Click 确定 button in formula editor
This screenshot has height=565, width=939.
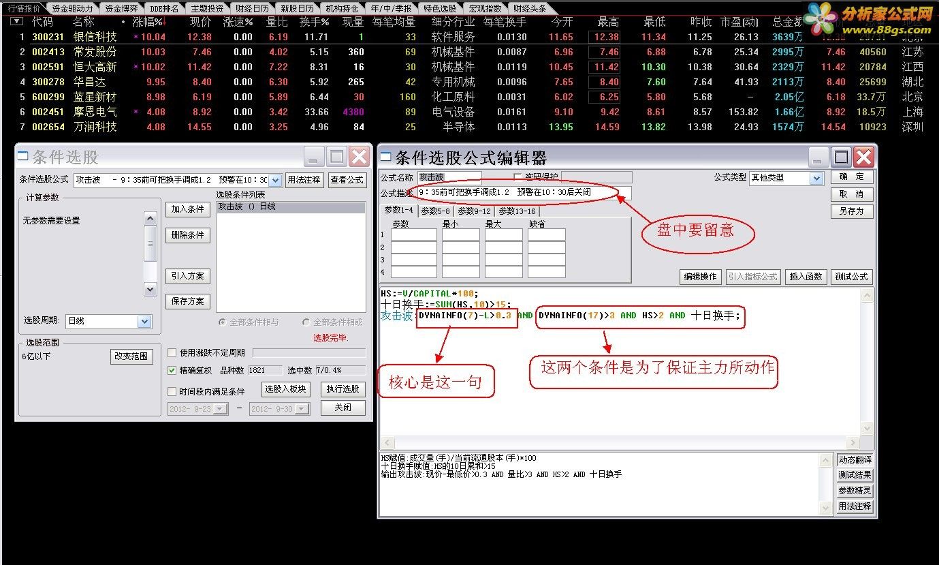coord(851,177)
